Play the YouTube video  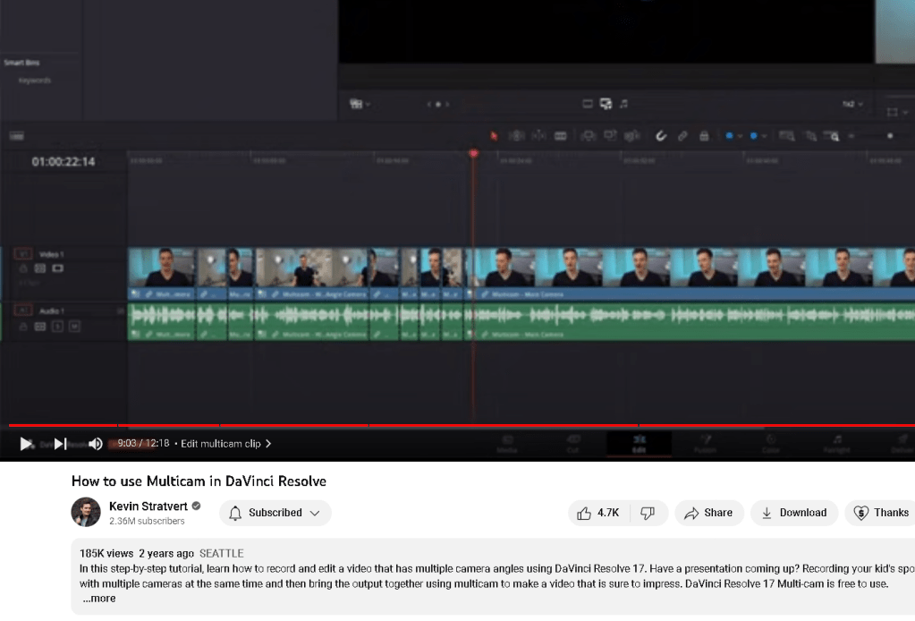pyautogui.click(x=26, y=444)
